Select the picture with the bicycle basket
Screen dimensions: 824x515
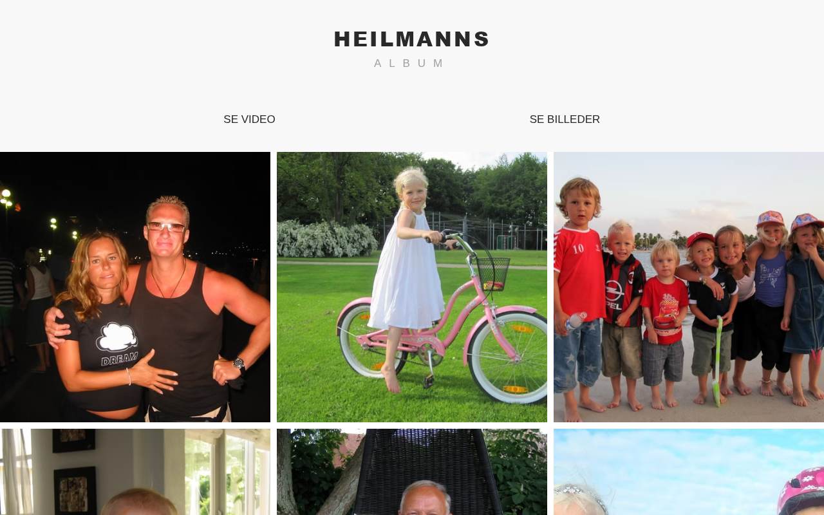pos(412,287)
